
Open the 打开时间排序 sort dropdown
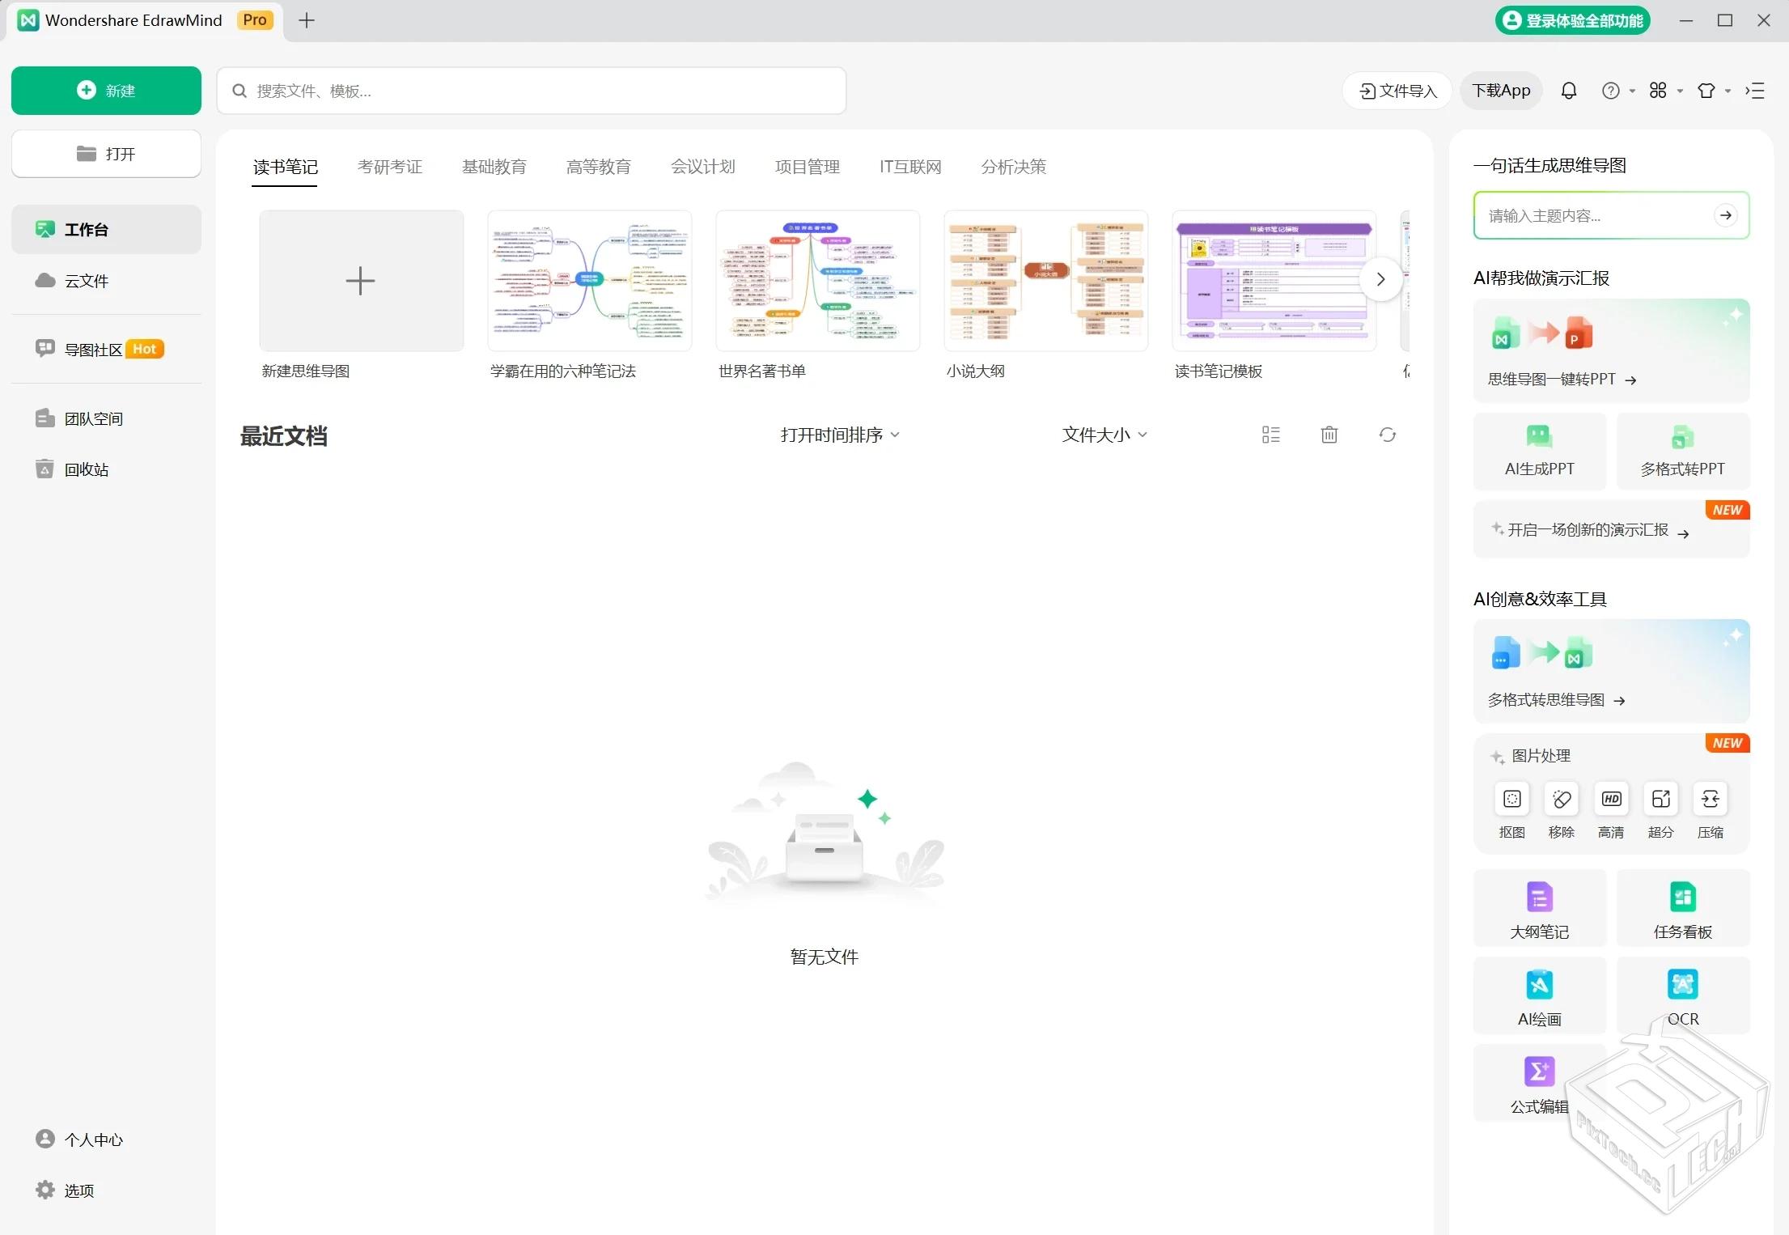[x=838, y=435]
